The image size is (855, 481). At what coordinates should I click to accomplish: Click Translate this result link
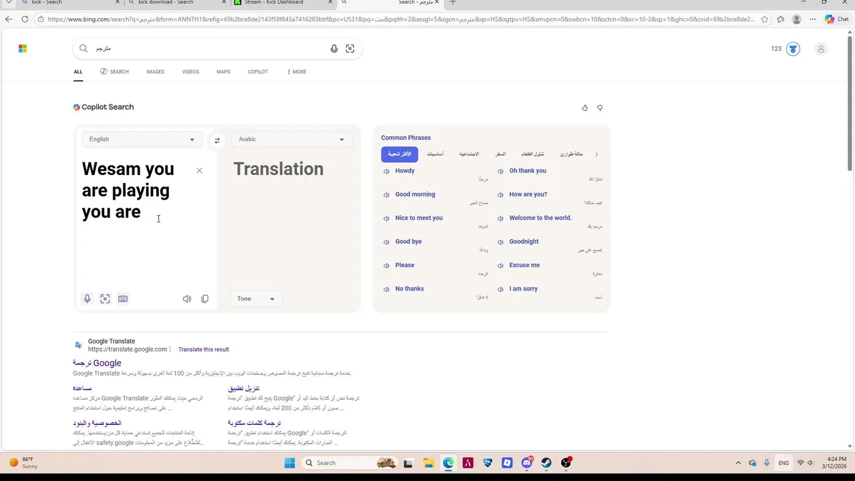point(204,349)
